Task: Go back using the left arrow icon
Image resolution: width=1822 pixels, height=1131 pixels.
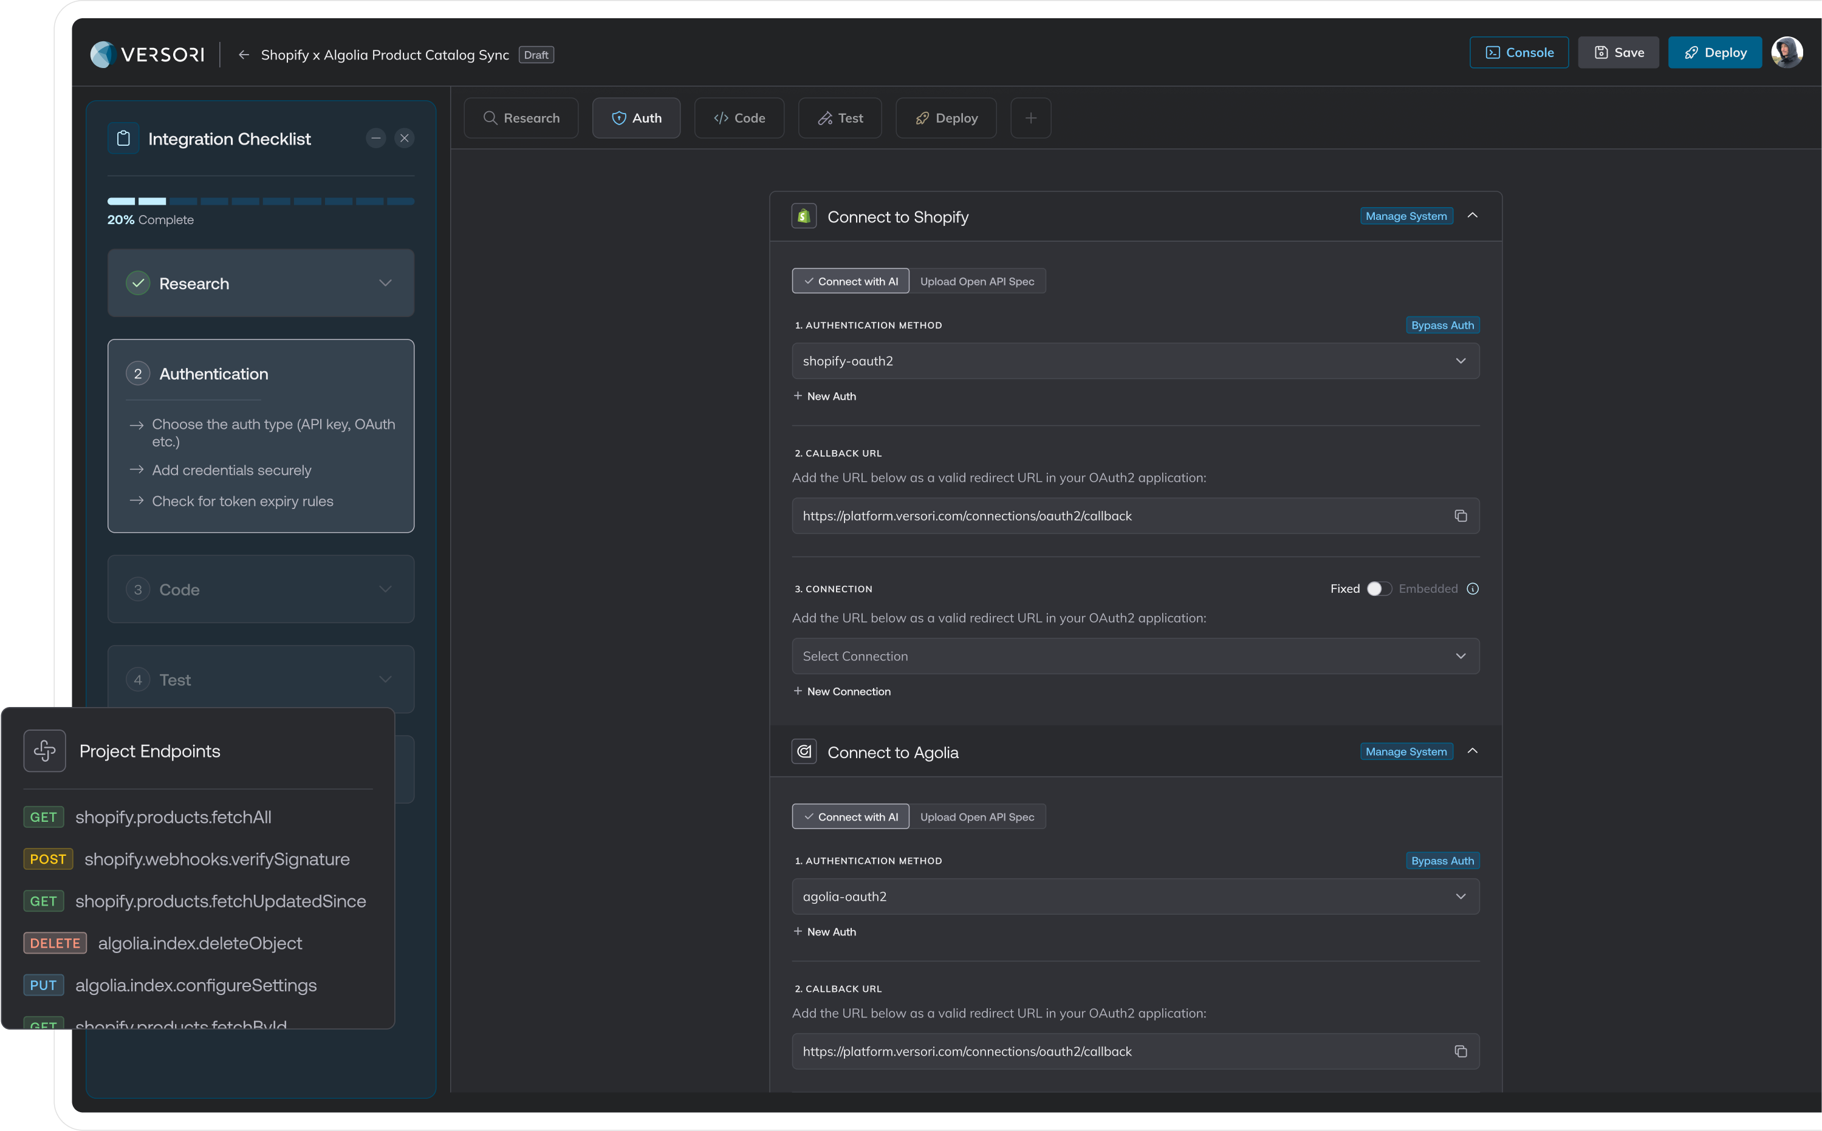Action: click(243, 55)
